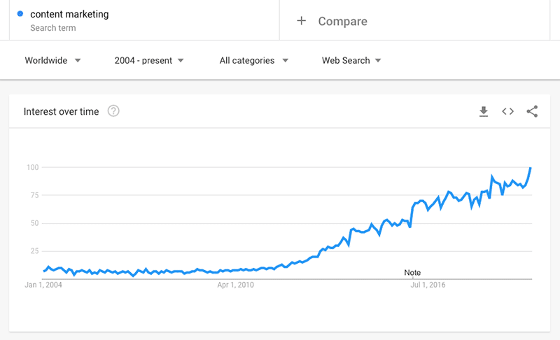Open embed code icon for chart
The width and height of the screenshot is (560, 340).
[x=508, y=111]
